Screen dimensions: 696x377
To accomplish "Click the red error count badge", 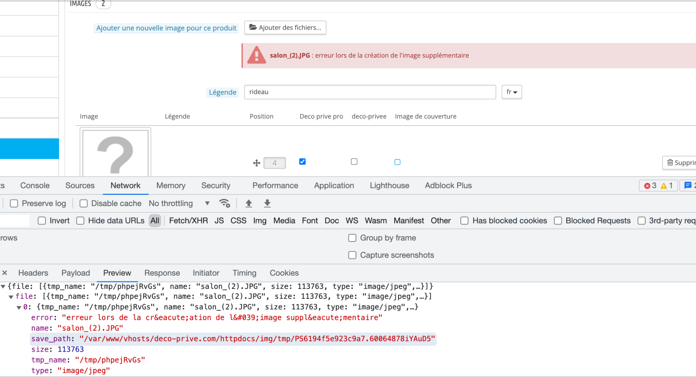I will coord(650,186).
